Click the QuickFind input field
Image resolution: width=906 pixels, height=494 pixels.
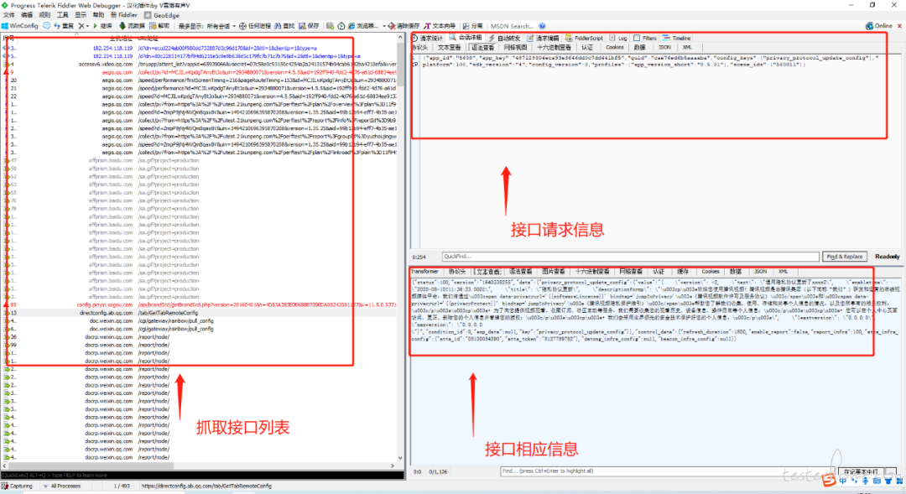tap(630, 257)
